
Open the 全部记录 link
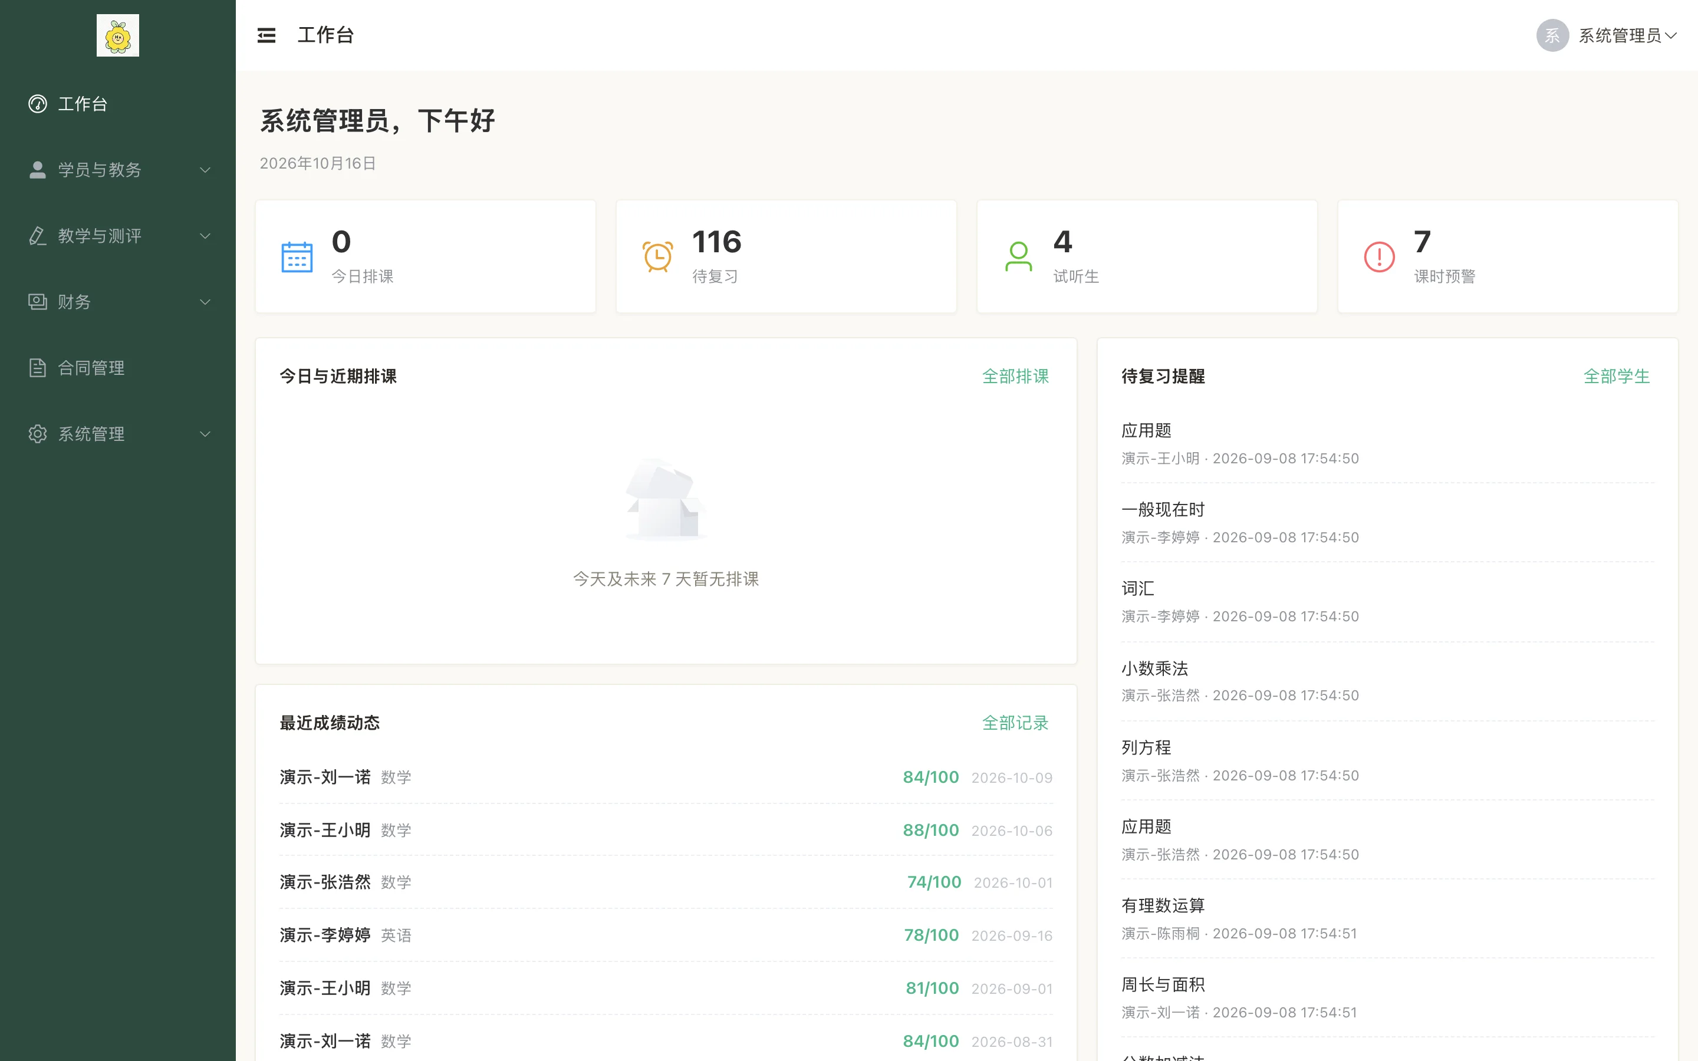pyautogui.click(x=1015, y=723)
